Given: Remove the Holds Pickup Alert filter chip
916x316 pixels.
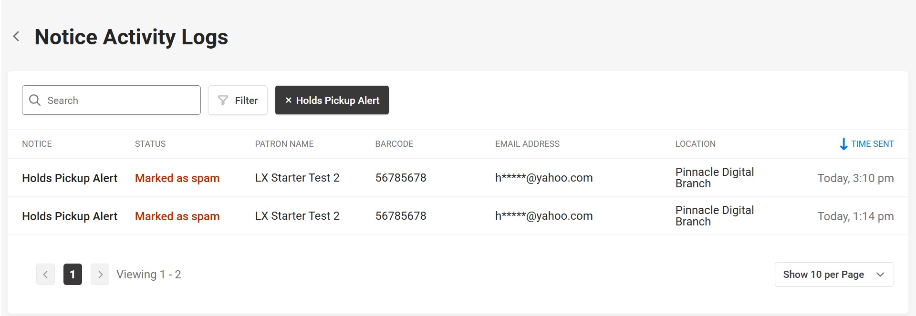Looking at the screenshot, I should [x=332, y=100].
